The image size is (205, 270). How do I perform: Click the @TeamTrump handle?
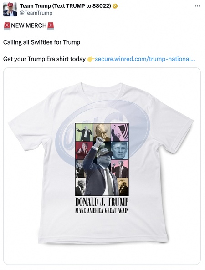(x=36, y=13)
